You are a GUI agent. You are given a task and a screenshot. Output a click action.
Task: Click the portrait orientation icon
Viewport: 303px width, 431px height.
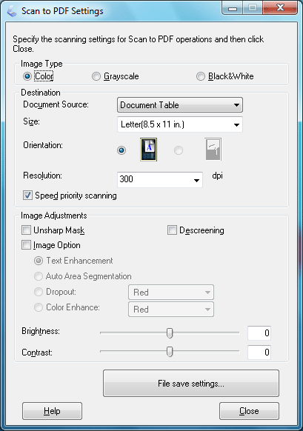pyautogui.click(x=148, y=150)
